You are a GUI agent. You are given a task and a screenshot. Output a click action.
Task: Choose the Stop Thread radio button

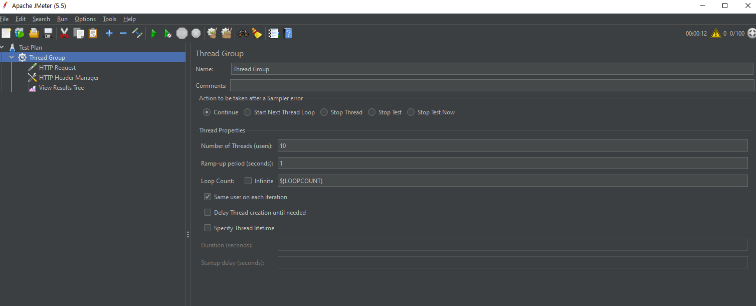pos(324,112)
